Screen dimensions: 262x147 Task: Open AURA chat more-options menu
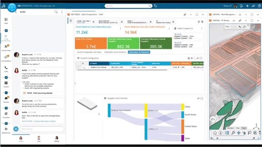[x=62, y=12]
